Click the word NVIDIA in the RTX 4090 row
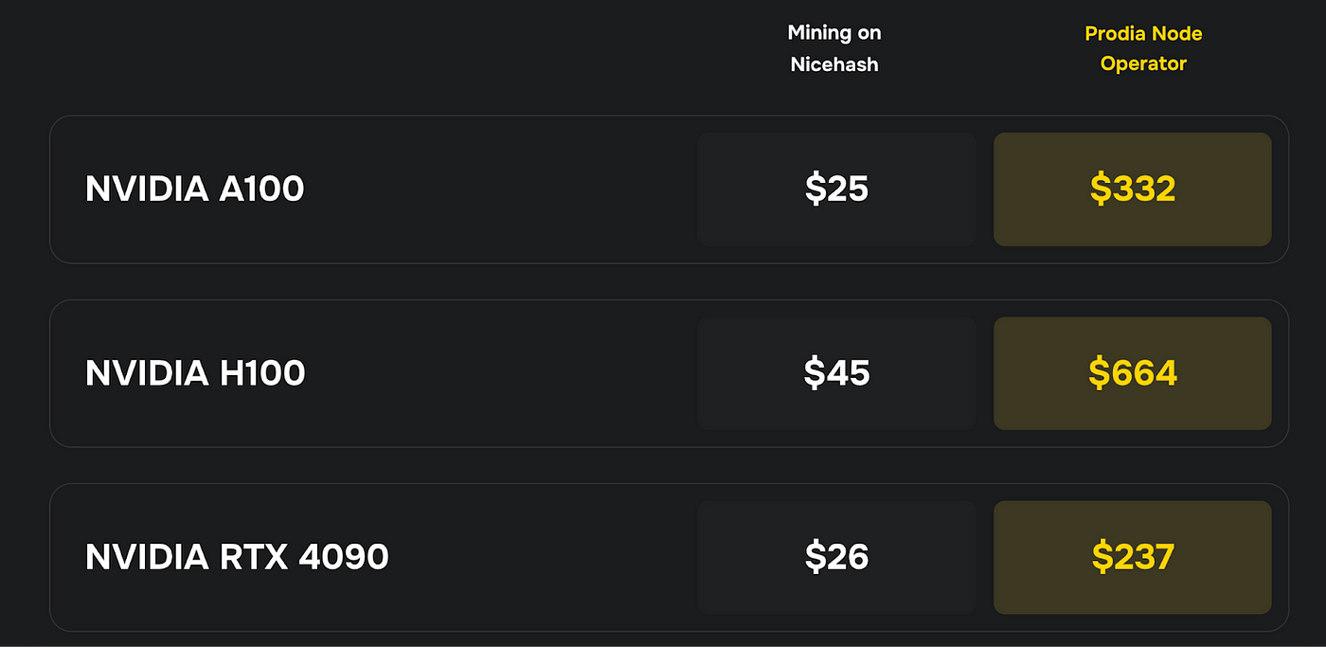The width and height of the screenshot is (1326, 647). (x=147, y=557)
